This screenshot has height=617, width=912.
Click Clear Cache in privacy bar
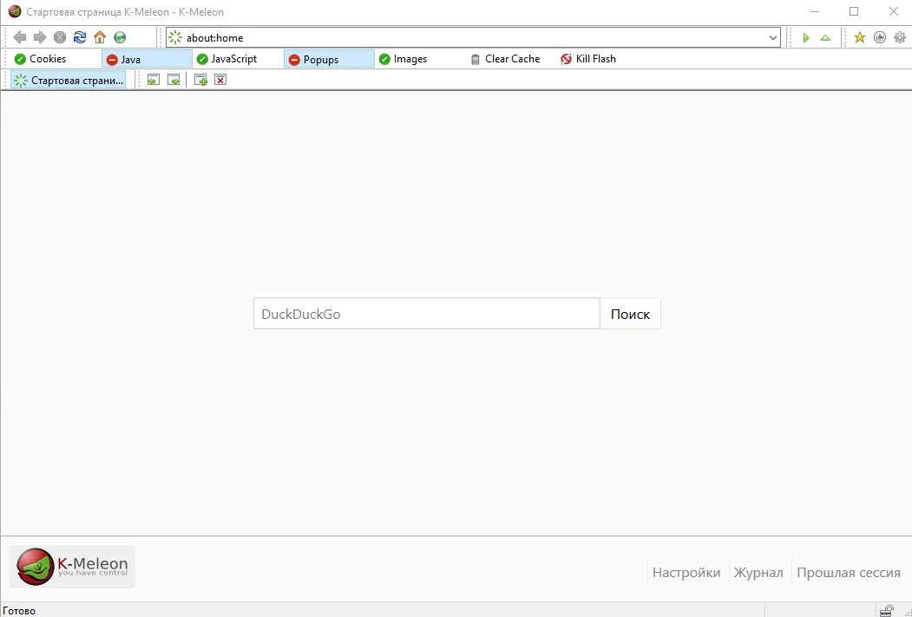pyautogui.click(x=505, y=59)
